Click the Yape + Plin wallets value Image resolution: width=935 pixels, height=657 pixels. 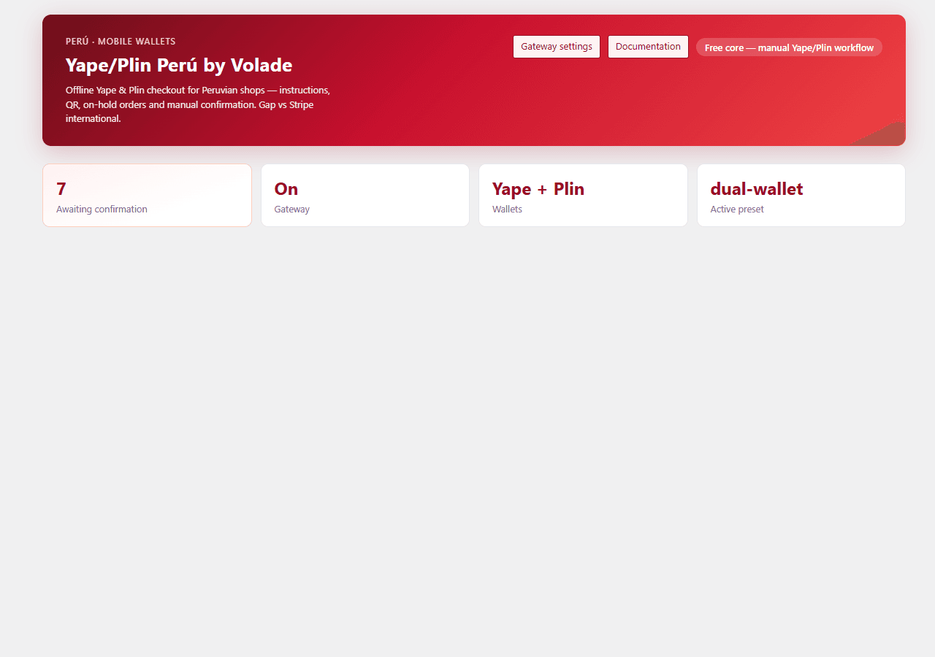pyautogui.click(x=538, y=189)
